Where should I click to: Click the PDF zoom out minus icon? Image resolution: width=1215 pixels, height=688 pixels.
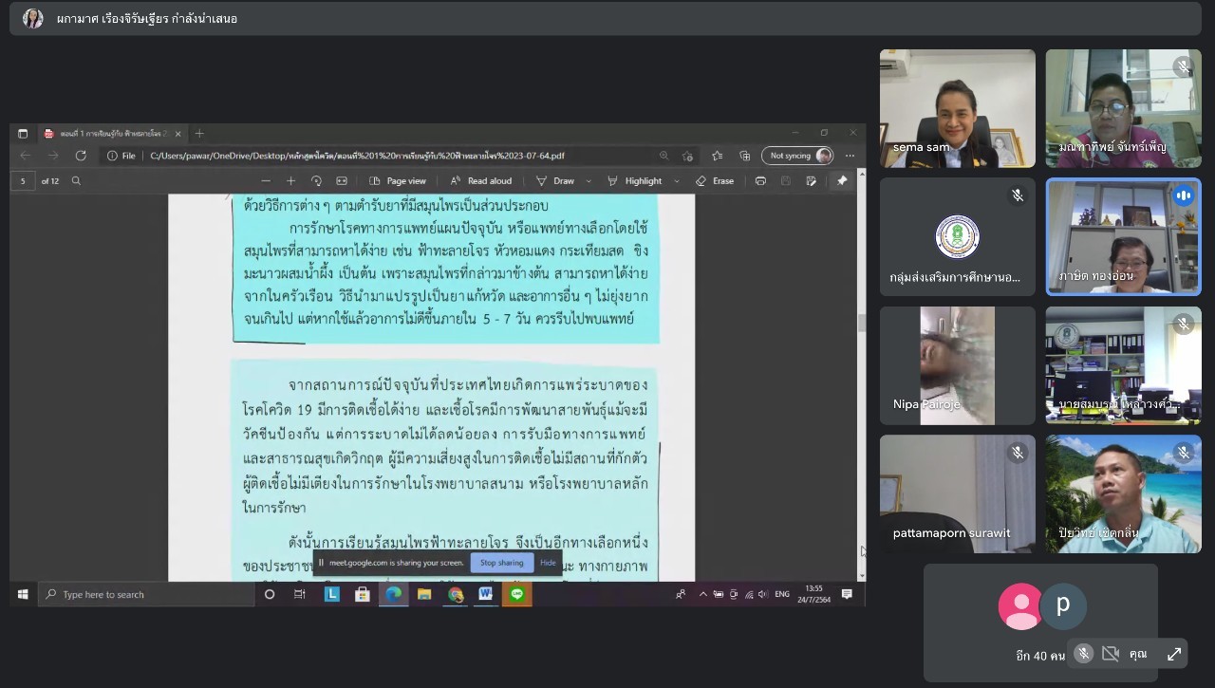tap(266, 181)
